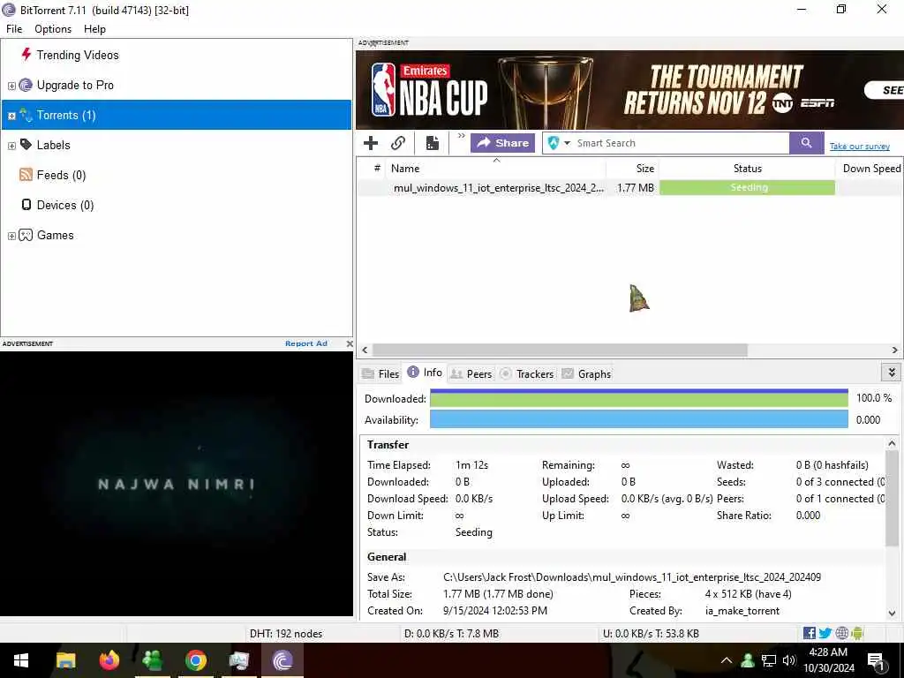The width and height of the screenshot is (904, 678).
Task: Click the Share button
Action: [x=502, y=143]
